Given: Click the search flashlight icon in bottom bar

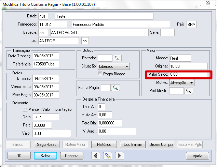Looking at the screenshot, I should click(x=108, y=156).
